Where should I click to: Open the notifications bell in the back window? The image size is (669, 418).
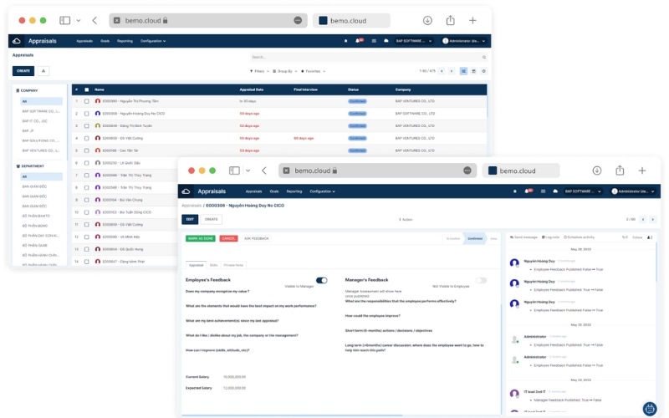358,41
